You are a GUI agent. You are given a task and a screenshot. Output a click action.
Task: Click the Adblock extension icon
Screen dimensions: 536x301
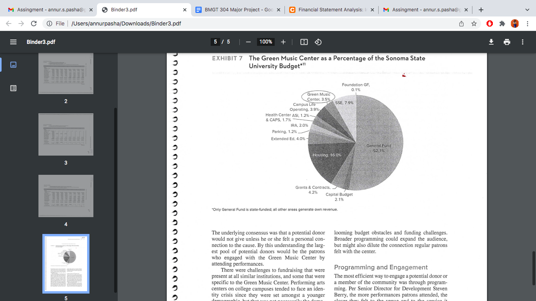tap(489, 24)
